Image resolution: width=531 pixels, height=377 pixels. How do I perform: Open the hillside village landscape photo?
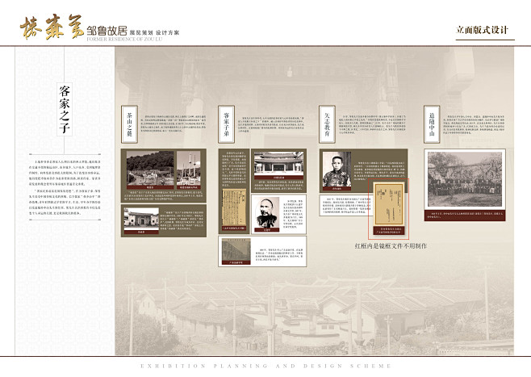(x=150, y=168)
